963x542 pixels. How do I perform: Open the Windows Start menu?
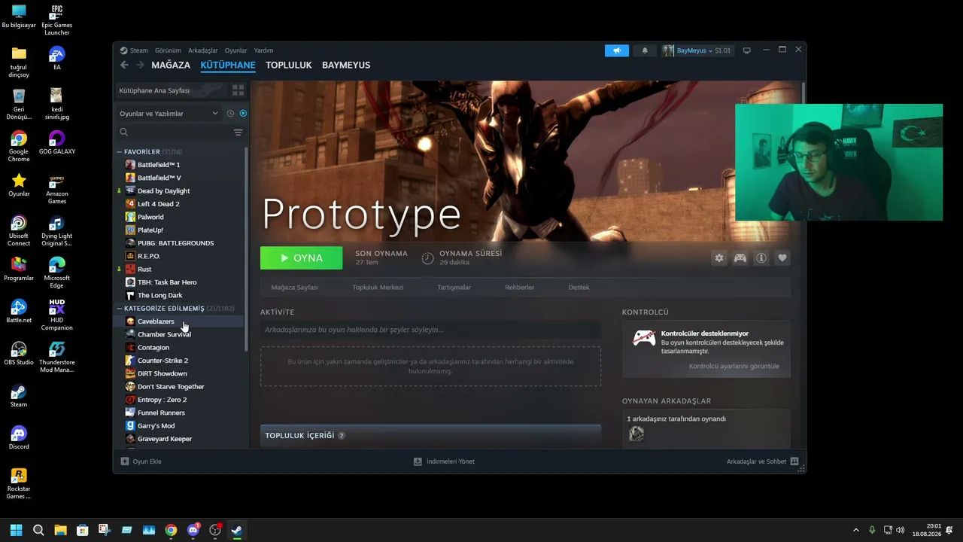tap(16, 530)
